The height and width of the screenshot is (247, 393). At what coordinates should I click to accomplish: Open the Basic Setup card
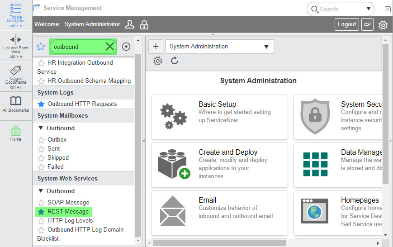tap(219, 117)
